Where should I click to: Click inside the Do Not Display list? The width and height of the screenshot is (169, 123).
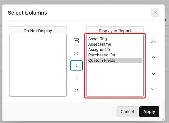coord(38,66)
